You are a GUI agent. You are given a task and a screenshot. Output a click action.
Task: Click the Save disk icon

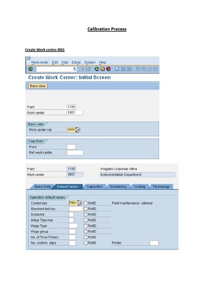point(88,69)
